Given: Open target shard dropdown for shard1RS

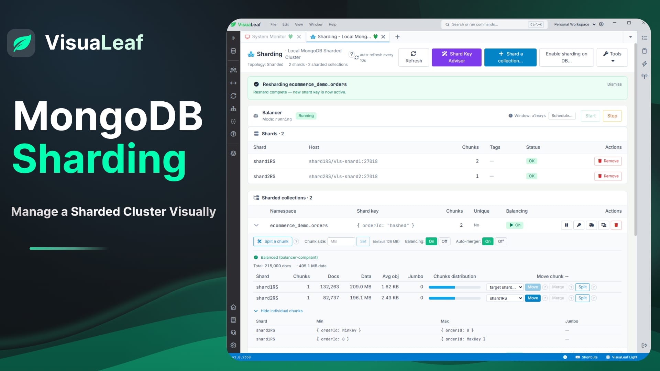Looking at the screenshot, I should [505, 287].
